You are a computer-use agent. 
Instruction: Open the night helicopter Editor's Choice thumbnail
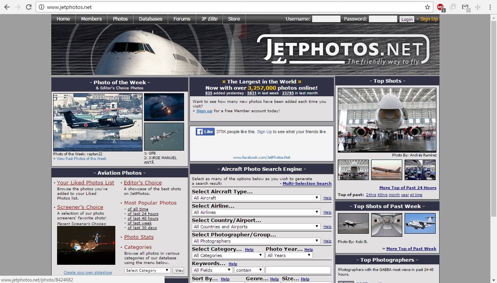pos(164,107)
